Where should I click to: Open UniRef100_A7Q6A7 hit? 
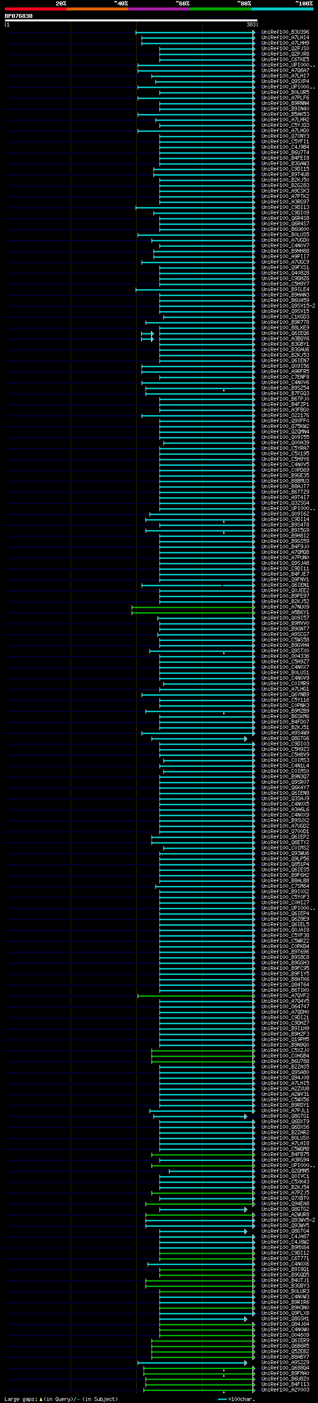[285, 70]
